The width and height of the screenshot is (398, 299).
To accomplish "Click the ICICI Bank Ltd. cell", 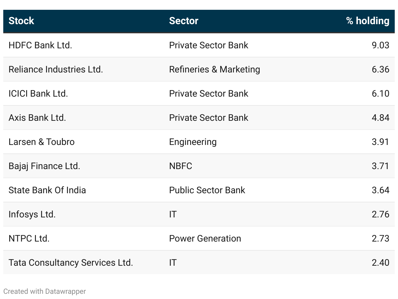I will click(38, 93).
